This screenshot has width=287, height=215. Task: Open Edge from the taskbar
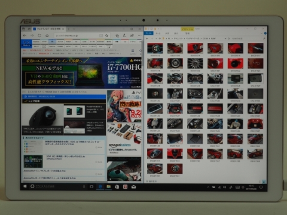(x=100, y=186)
